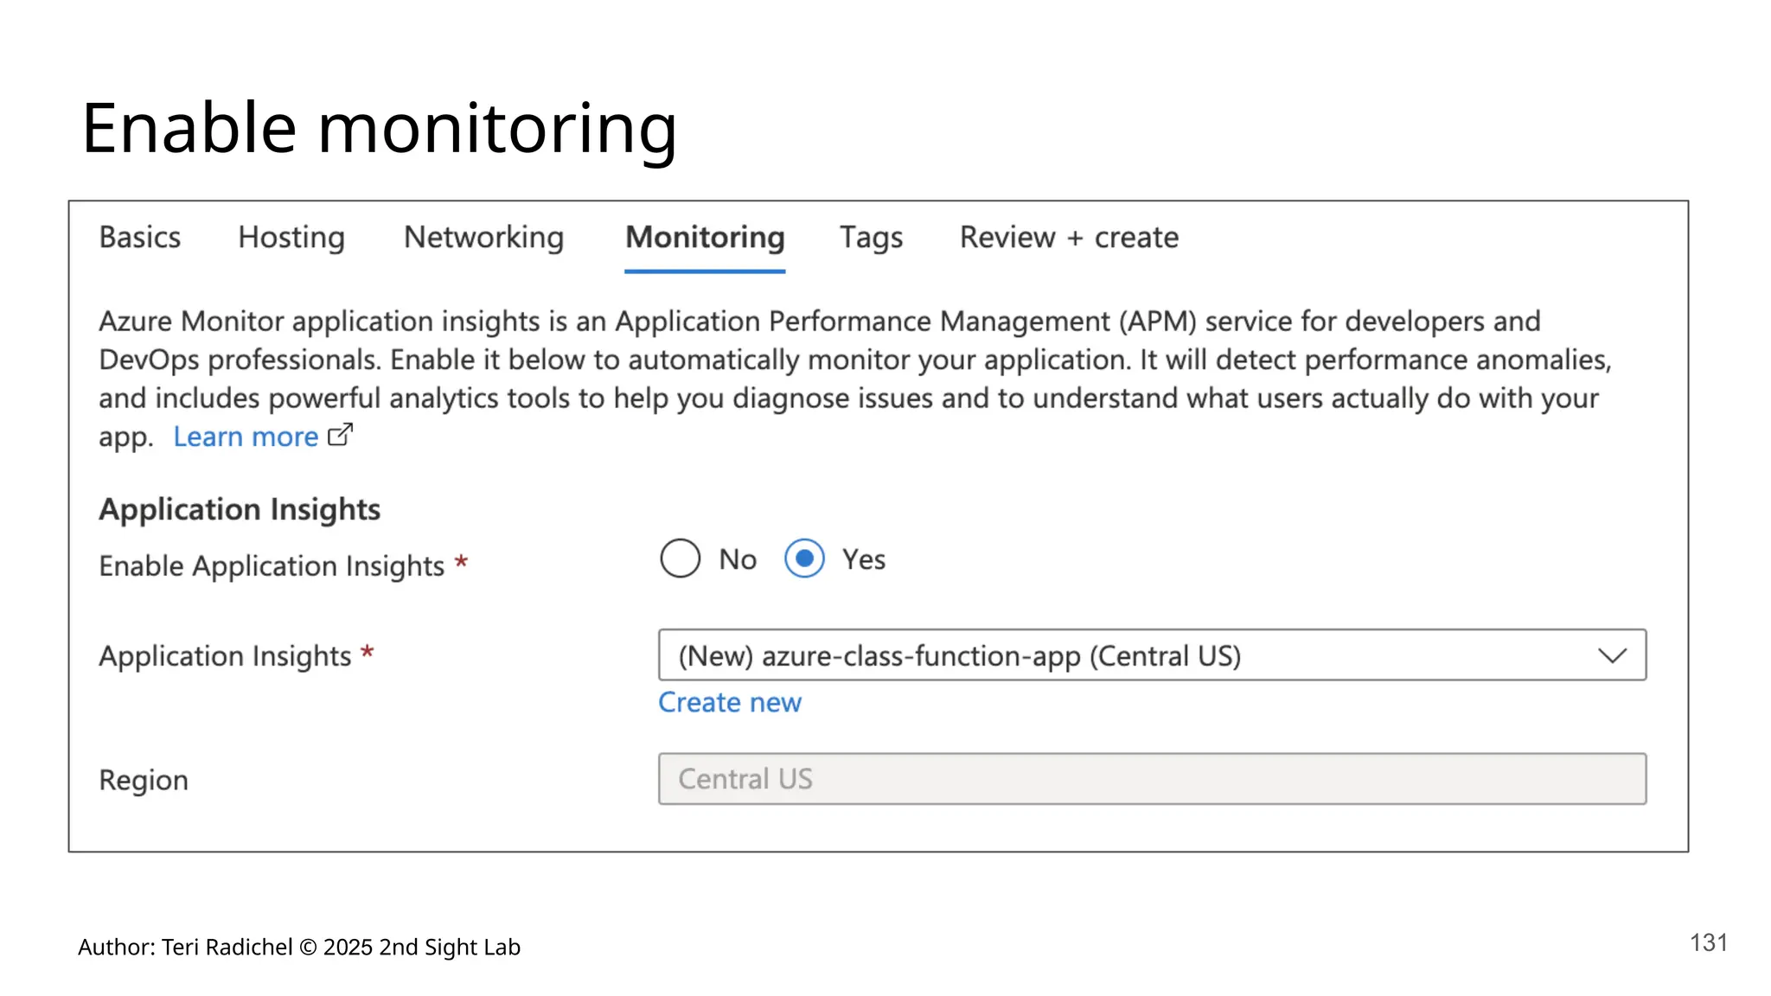The image size is (1771, 996).
Task: Switch to the Basics tab
Action: 140,237
